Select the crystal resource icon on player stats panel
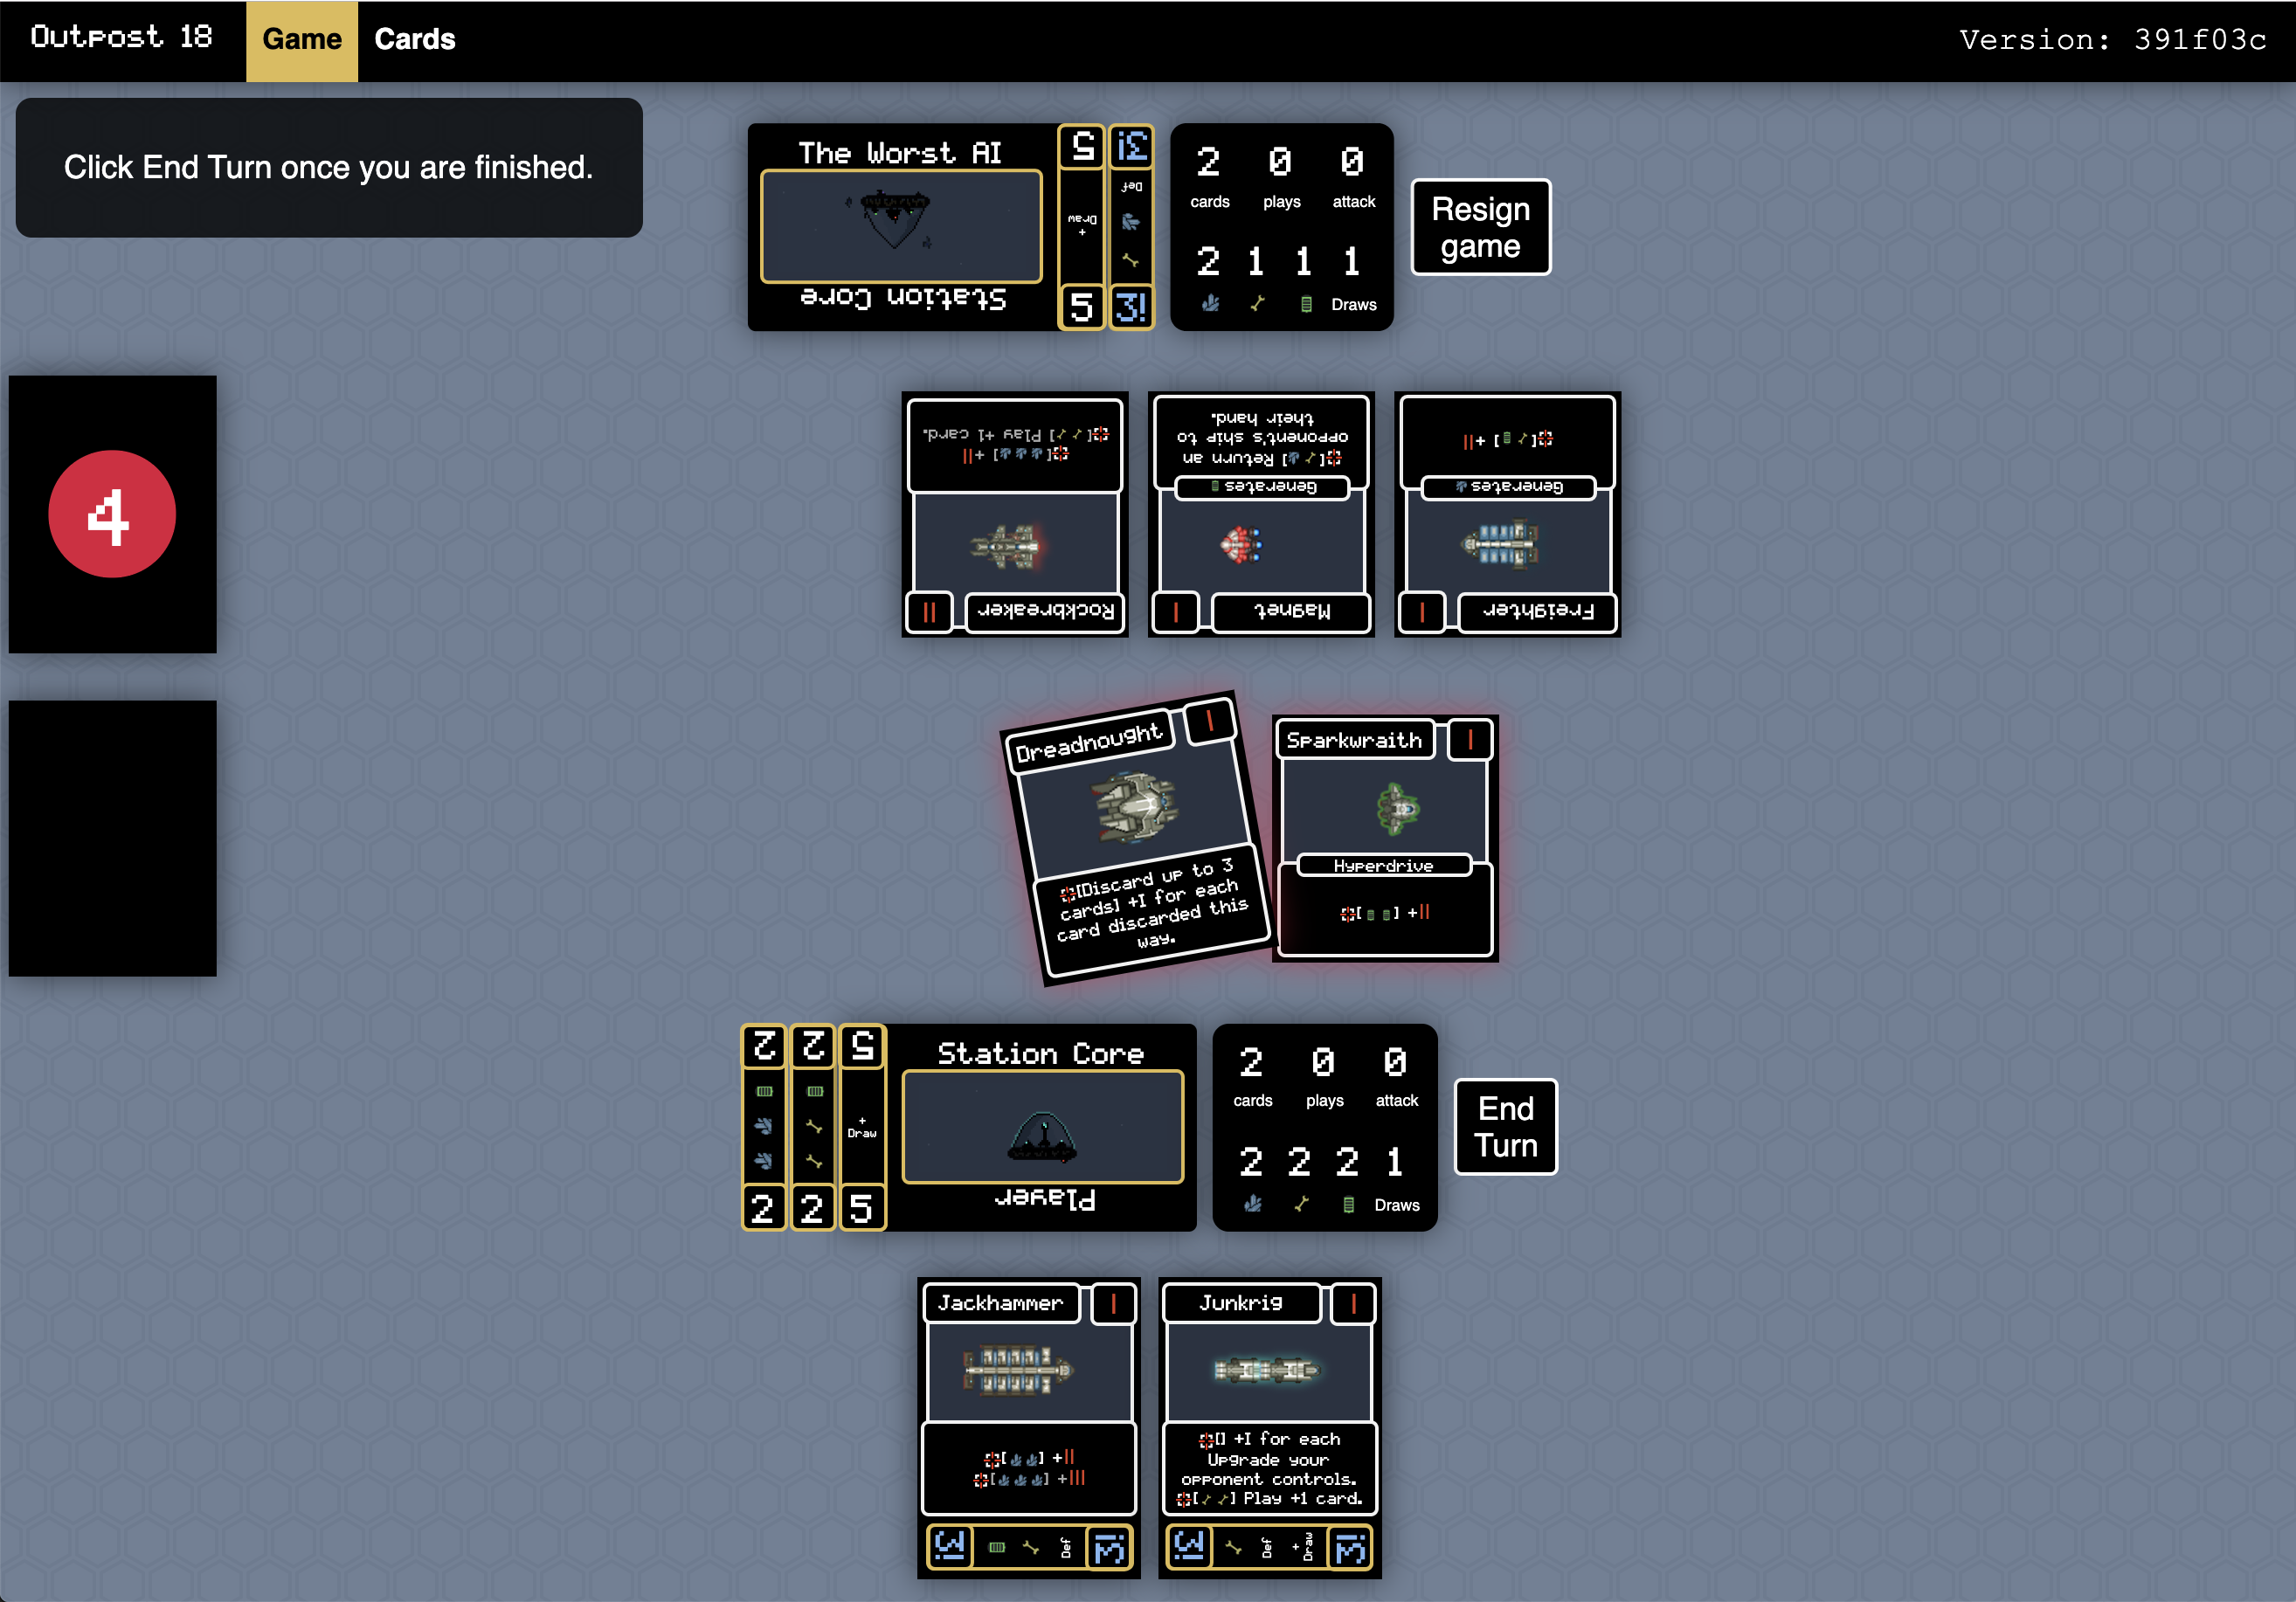The width and height of the screenshot is (2296, 1602). point(1253,1205)
